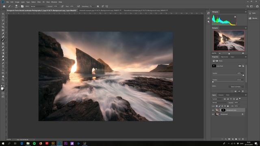Toggle pressure for size icon
The width and height of the screenshot is (260, 146).
103,6
